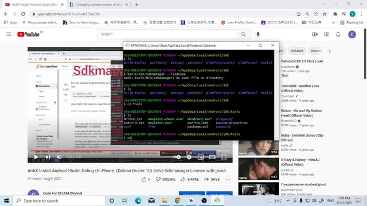Image resolution: width=367 pixels, height=206 pixels.
Task: Open the Zero to Hero Langu... bookmark
Action: point(81,22)
